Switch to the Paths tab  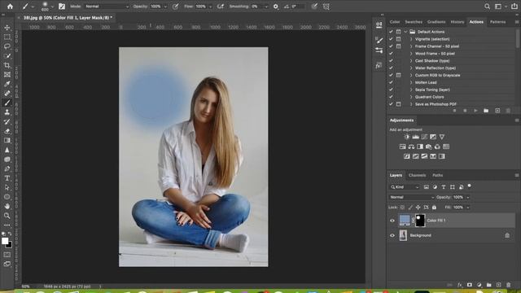(x=438, y=176)
